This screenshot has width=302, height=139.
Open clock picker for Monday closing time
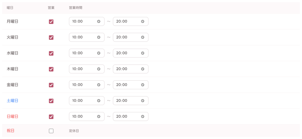pyautogui.click(x=142, y=22)
